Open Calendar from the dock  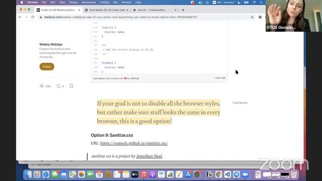pyautogui.click(x=99, y=174)
